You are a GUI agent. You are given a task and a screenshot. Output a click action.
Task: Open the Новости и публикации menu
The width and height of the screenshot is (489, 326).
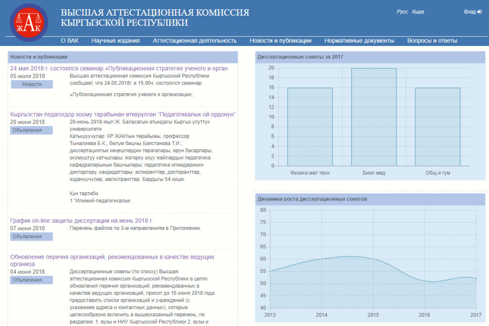click(280, 41)
